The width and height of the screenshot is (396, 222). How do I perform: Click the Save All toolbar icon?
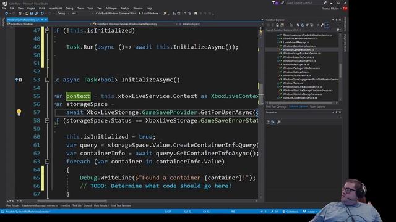(x=36, y=14)
